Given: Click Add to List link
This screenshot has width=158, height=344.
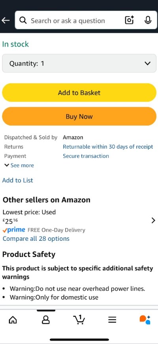Looking at the screenshot, I should click(x=17, y=180).
